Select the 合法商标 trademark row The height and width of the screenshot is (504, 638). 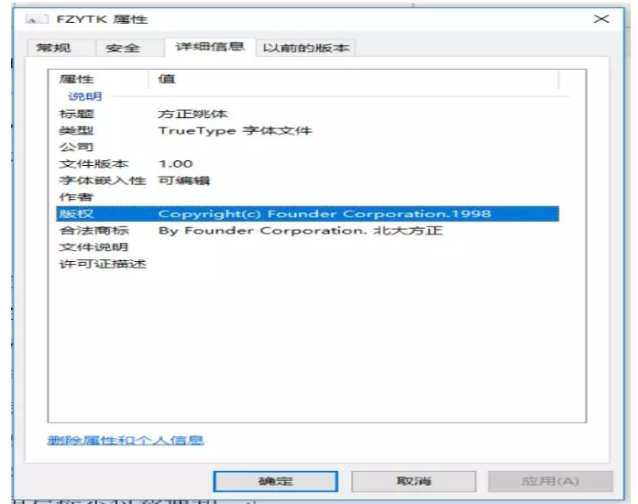click(x=93, y=231)
